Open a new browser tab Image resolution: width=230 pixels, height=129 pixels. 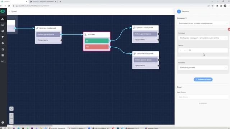coord(60,1)
